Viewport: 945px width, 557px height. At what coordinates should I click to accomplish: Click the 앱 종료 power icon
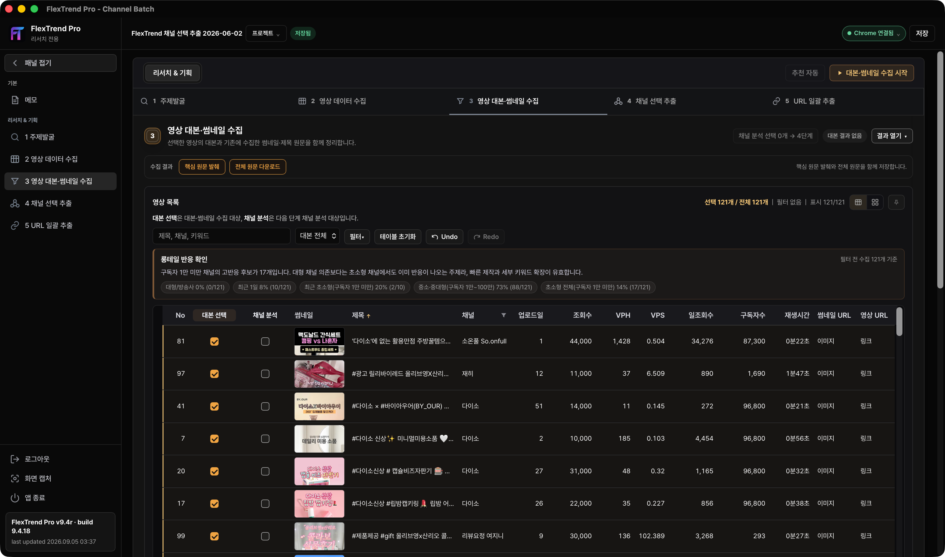(15, 498)
